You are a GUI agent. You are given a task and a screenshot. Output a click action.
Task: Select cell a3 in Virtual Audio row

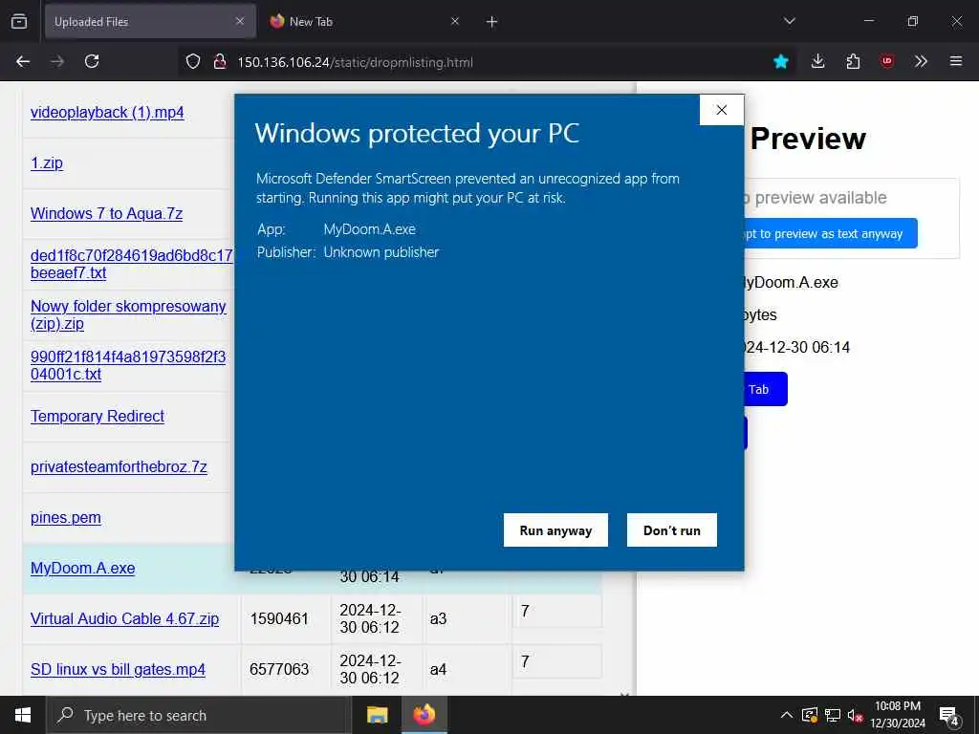[x=438, y=618]
